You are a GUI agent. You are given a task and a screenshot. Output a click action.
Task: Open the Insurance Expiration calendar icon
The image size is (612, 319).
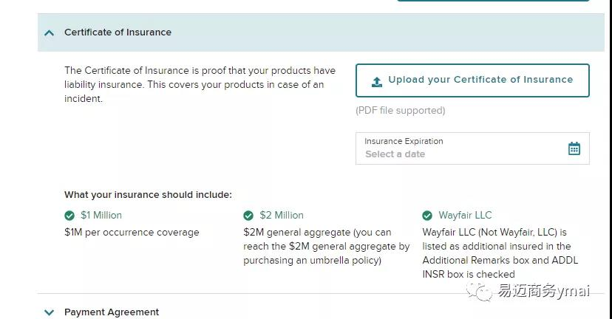point(574,148)
